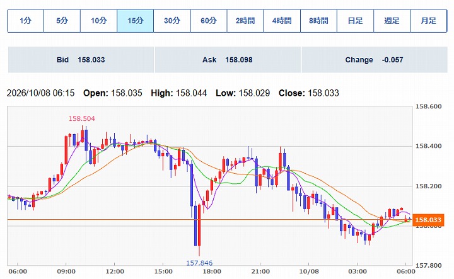Switch to weekly 週足 chart

click(x=392, y=21)
